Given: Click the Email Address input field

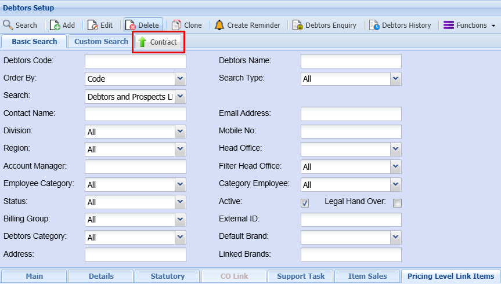Looking at the screenshot, I should coord(351,114).
